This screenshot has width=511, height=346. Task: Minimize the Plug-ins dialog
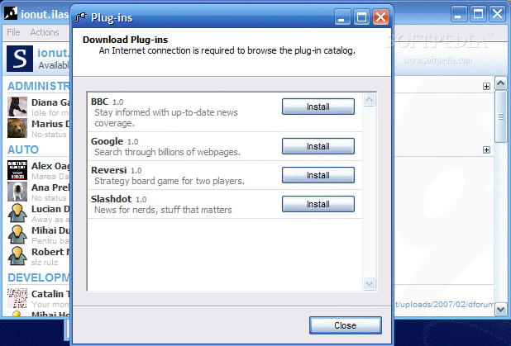342,17
